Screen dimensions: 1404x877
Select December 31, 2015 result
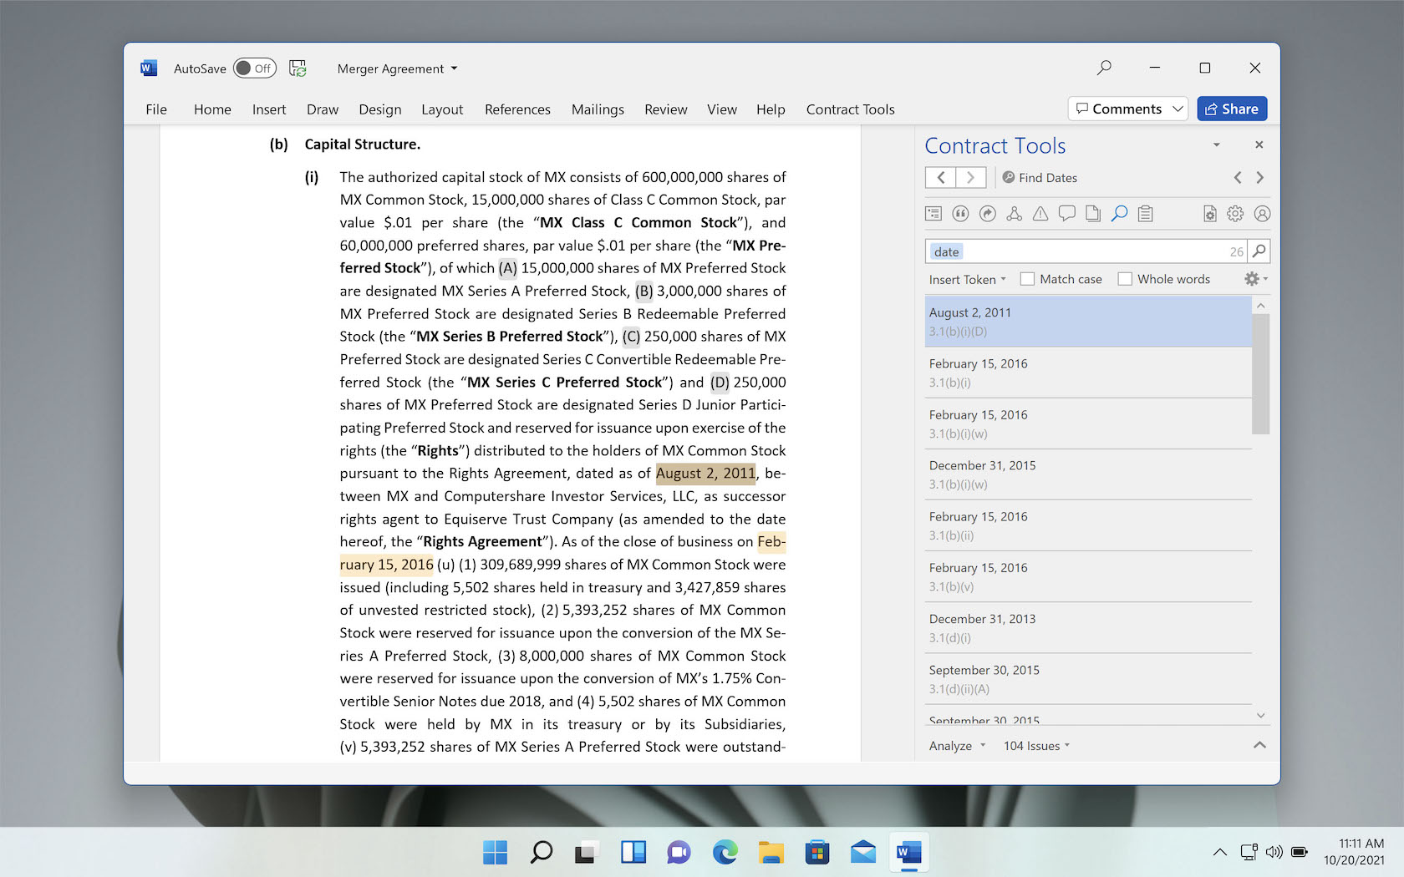tap(1088, 474)
